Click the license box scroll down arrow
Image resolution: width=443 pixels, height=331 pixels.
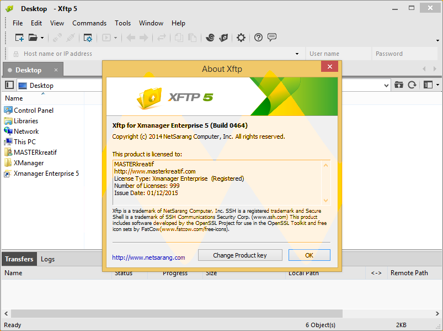coord(325,200)
